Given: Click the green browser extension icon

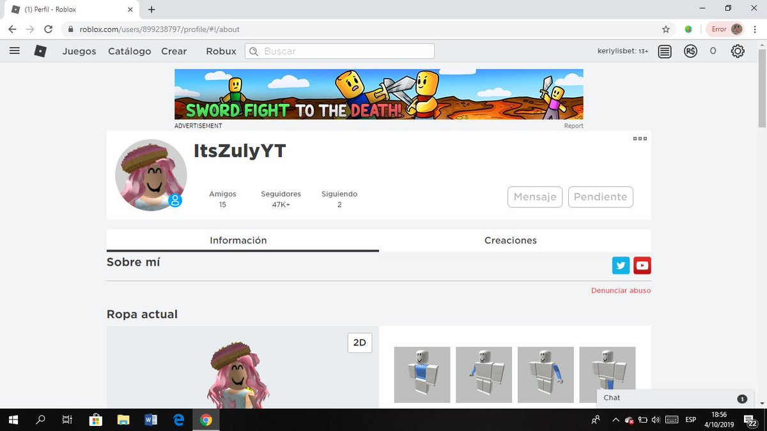Looking at the screenshot, I should pos(688,29).
